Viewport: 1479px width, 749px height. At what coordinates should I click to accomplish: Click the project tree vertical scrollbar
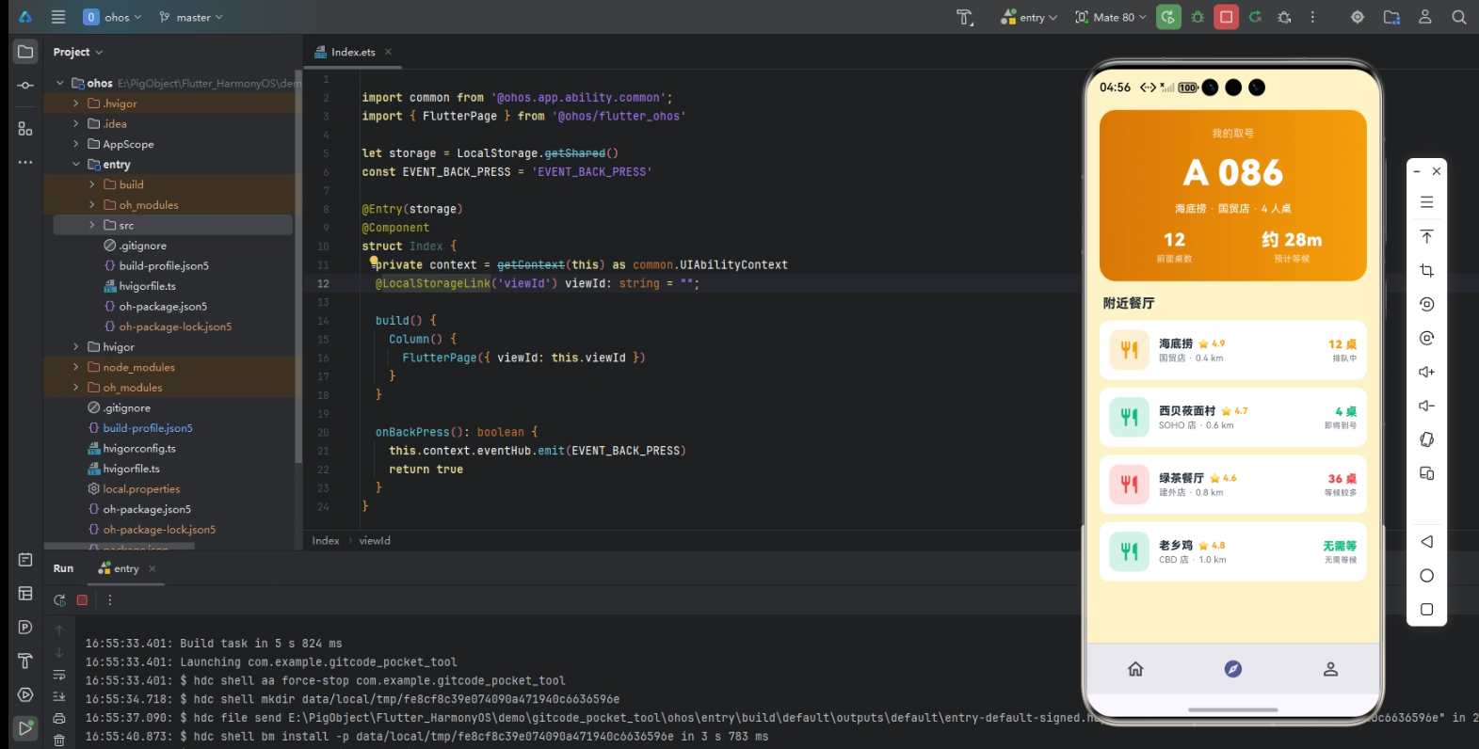298,268
